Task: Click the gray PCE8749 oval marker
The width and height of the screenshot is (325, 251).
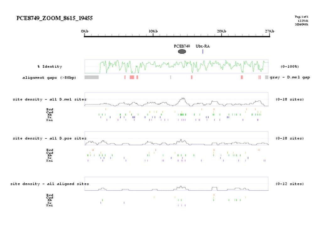Action: pyautogui.click(x=182, y=51)
